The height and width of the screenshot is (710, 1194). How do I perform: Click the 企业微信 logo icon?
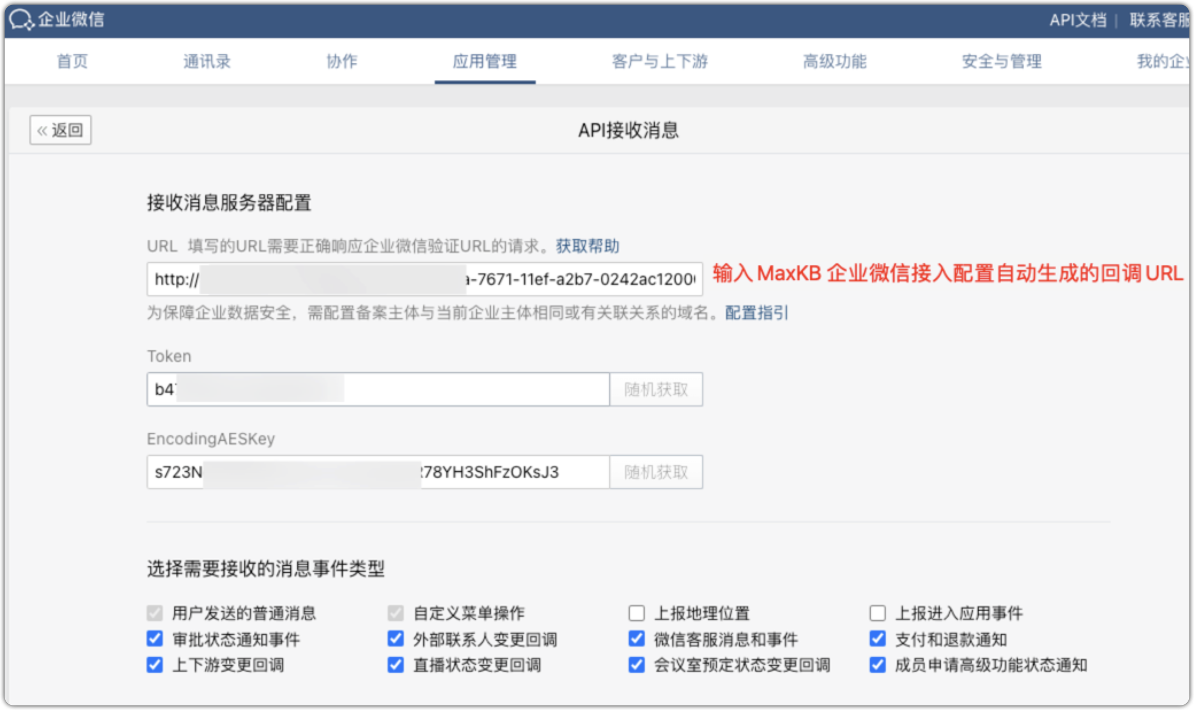[x=20, y=20]
